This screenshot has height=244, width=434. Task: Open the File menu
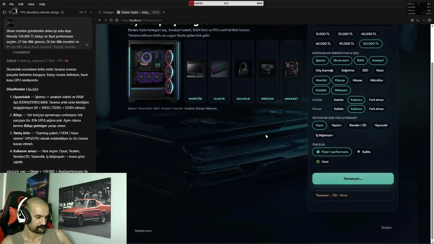click(x=12, y=4)
